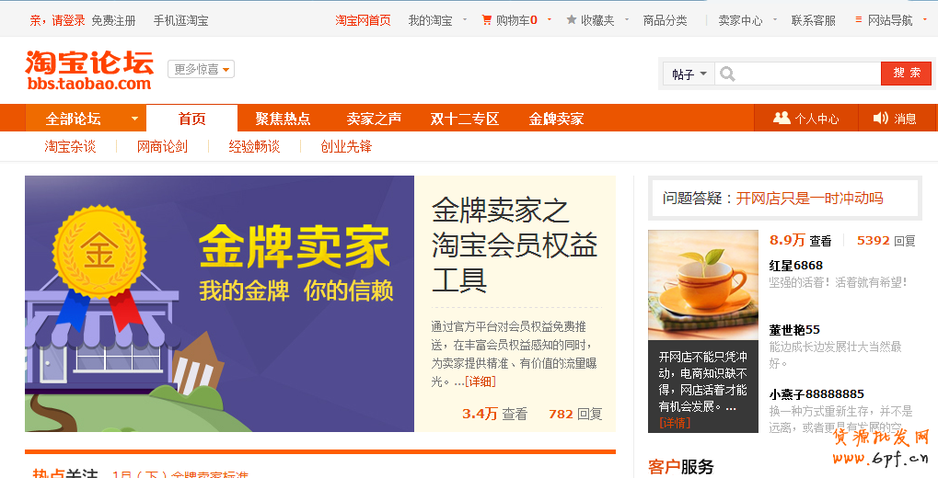Open personal center people icon
The width and height of the screenshot is (938, 478).
782,118
